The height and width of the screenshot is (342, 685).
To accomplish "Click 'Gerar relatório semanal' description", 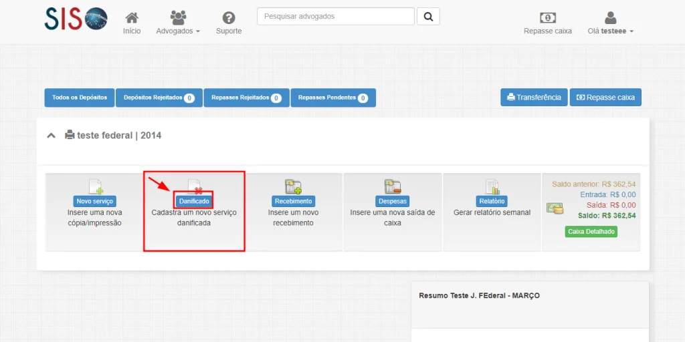I will coord(492,212).
